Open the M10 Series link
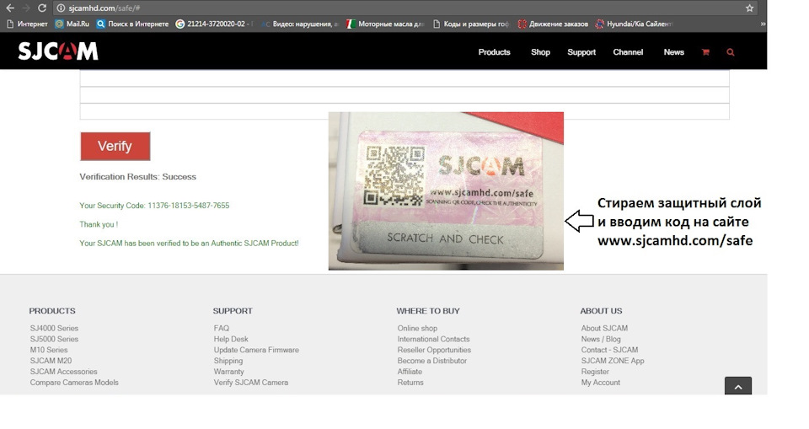The image size is (809, 429). (x=49, y=350)
